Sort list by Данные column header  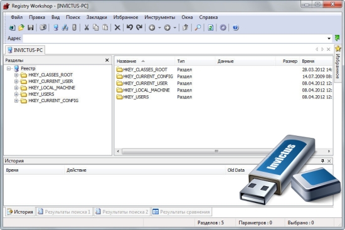[x=245, y=61]
